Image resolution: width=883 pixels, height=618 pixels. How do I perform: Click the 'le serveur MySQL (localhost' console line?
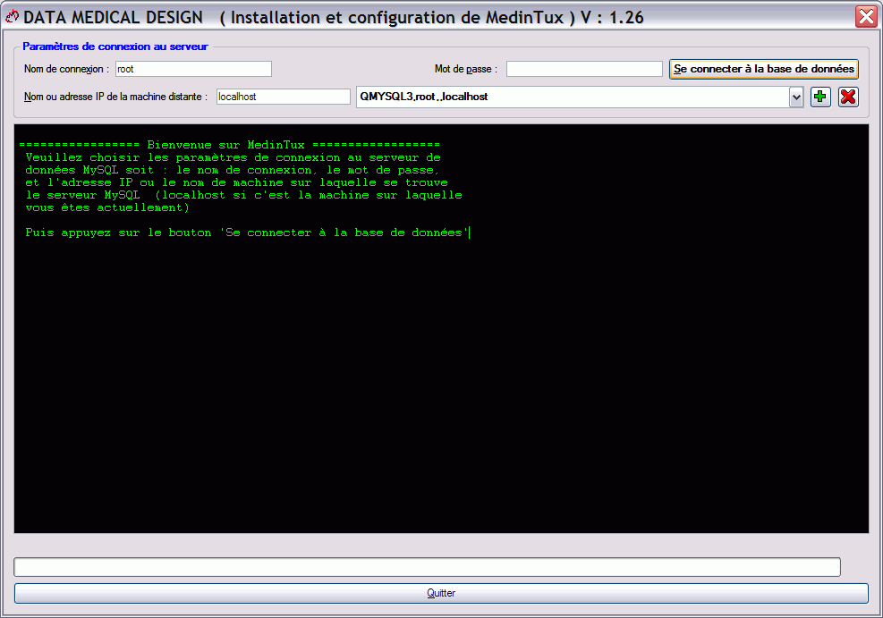[x=244, y=195]
